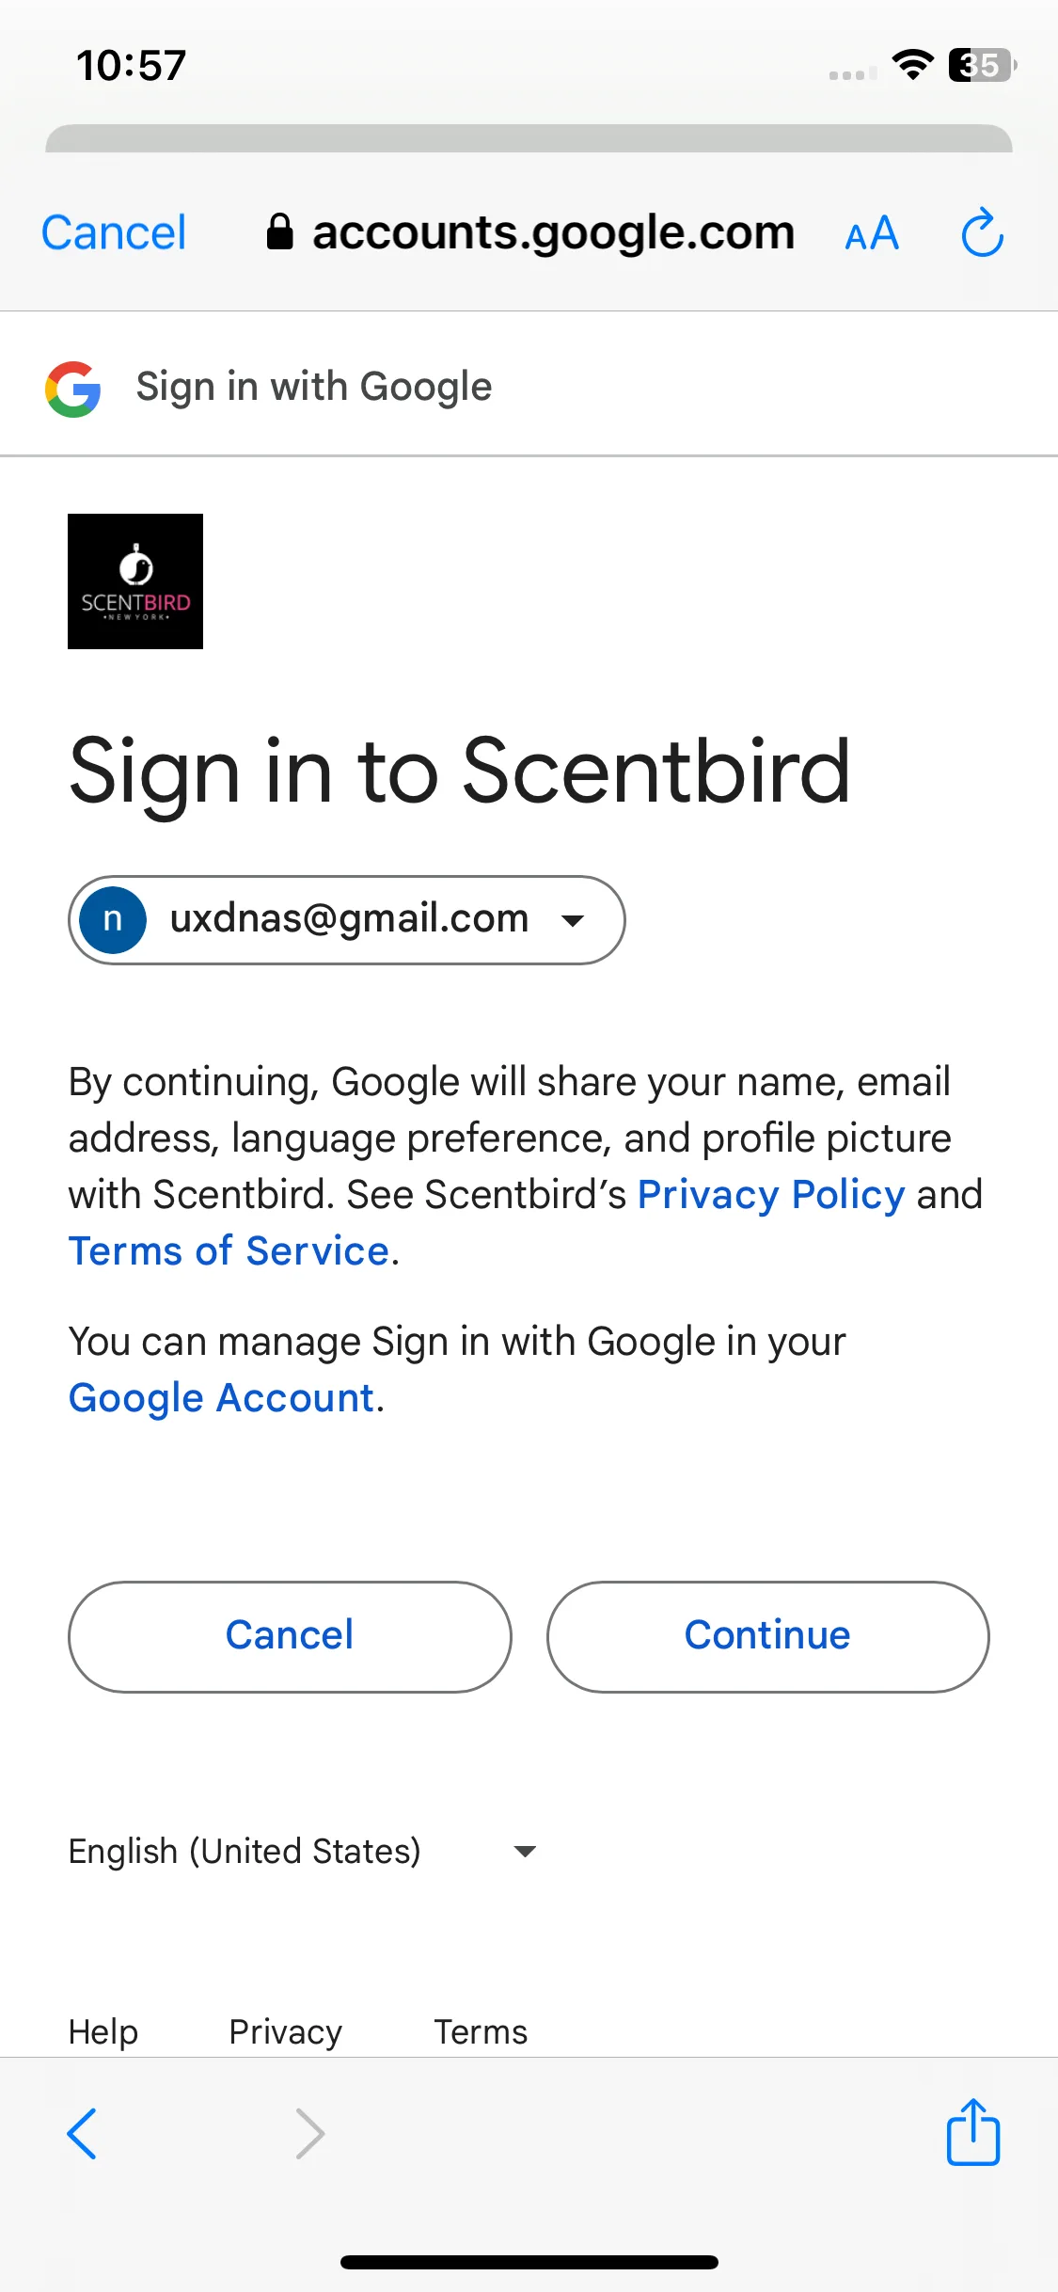This screenshot has width=1058, height=2292.
Task: Tap the blue n account avatar
Action: click(x=113, y=920)
